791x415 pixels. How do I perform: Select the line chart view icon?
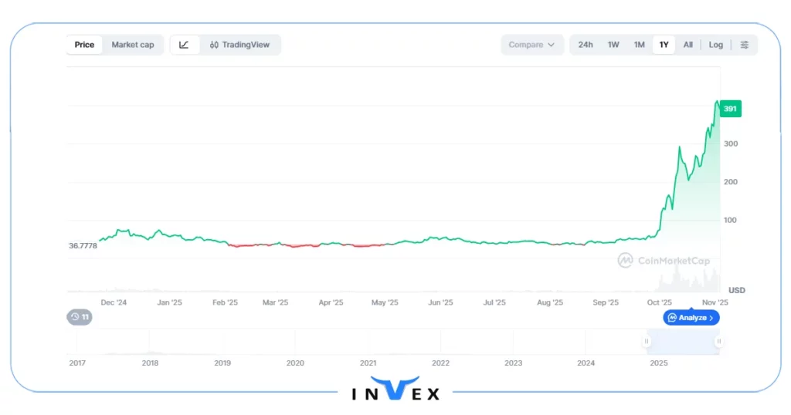[x=184, y=45]
